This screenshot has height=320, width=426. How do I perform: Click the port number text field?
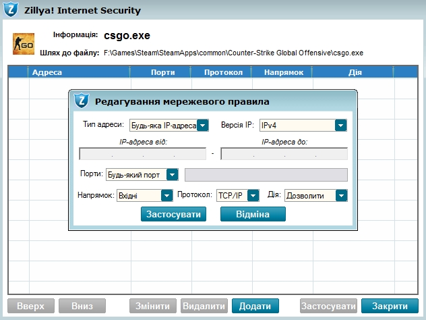point(266,175)
